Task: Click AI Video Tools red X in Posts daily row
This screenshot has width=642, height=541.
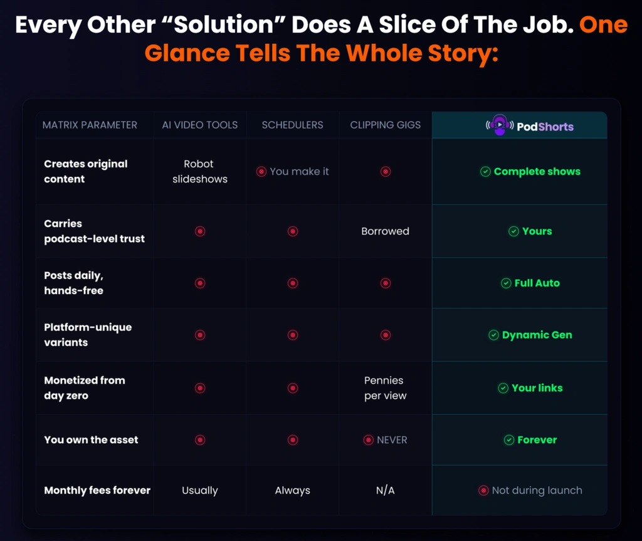Action: point(200,283)
